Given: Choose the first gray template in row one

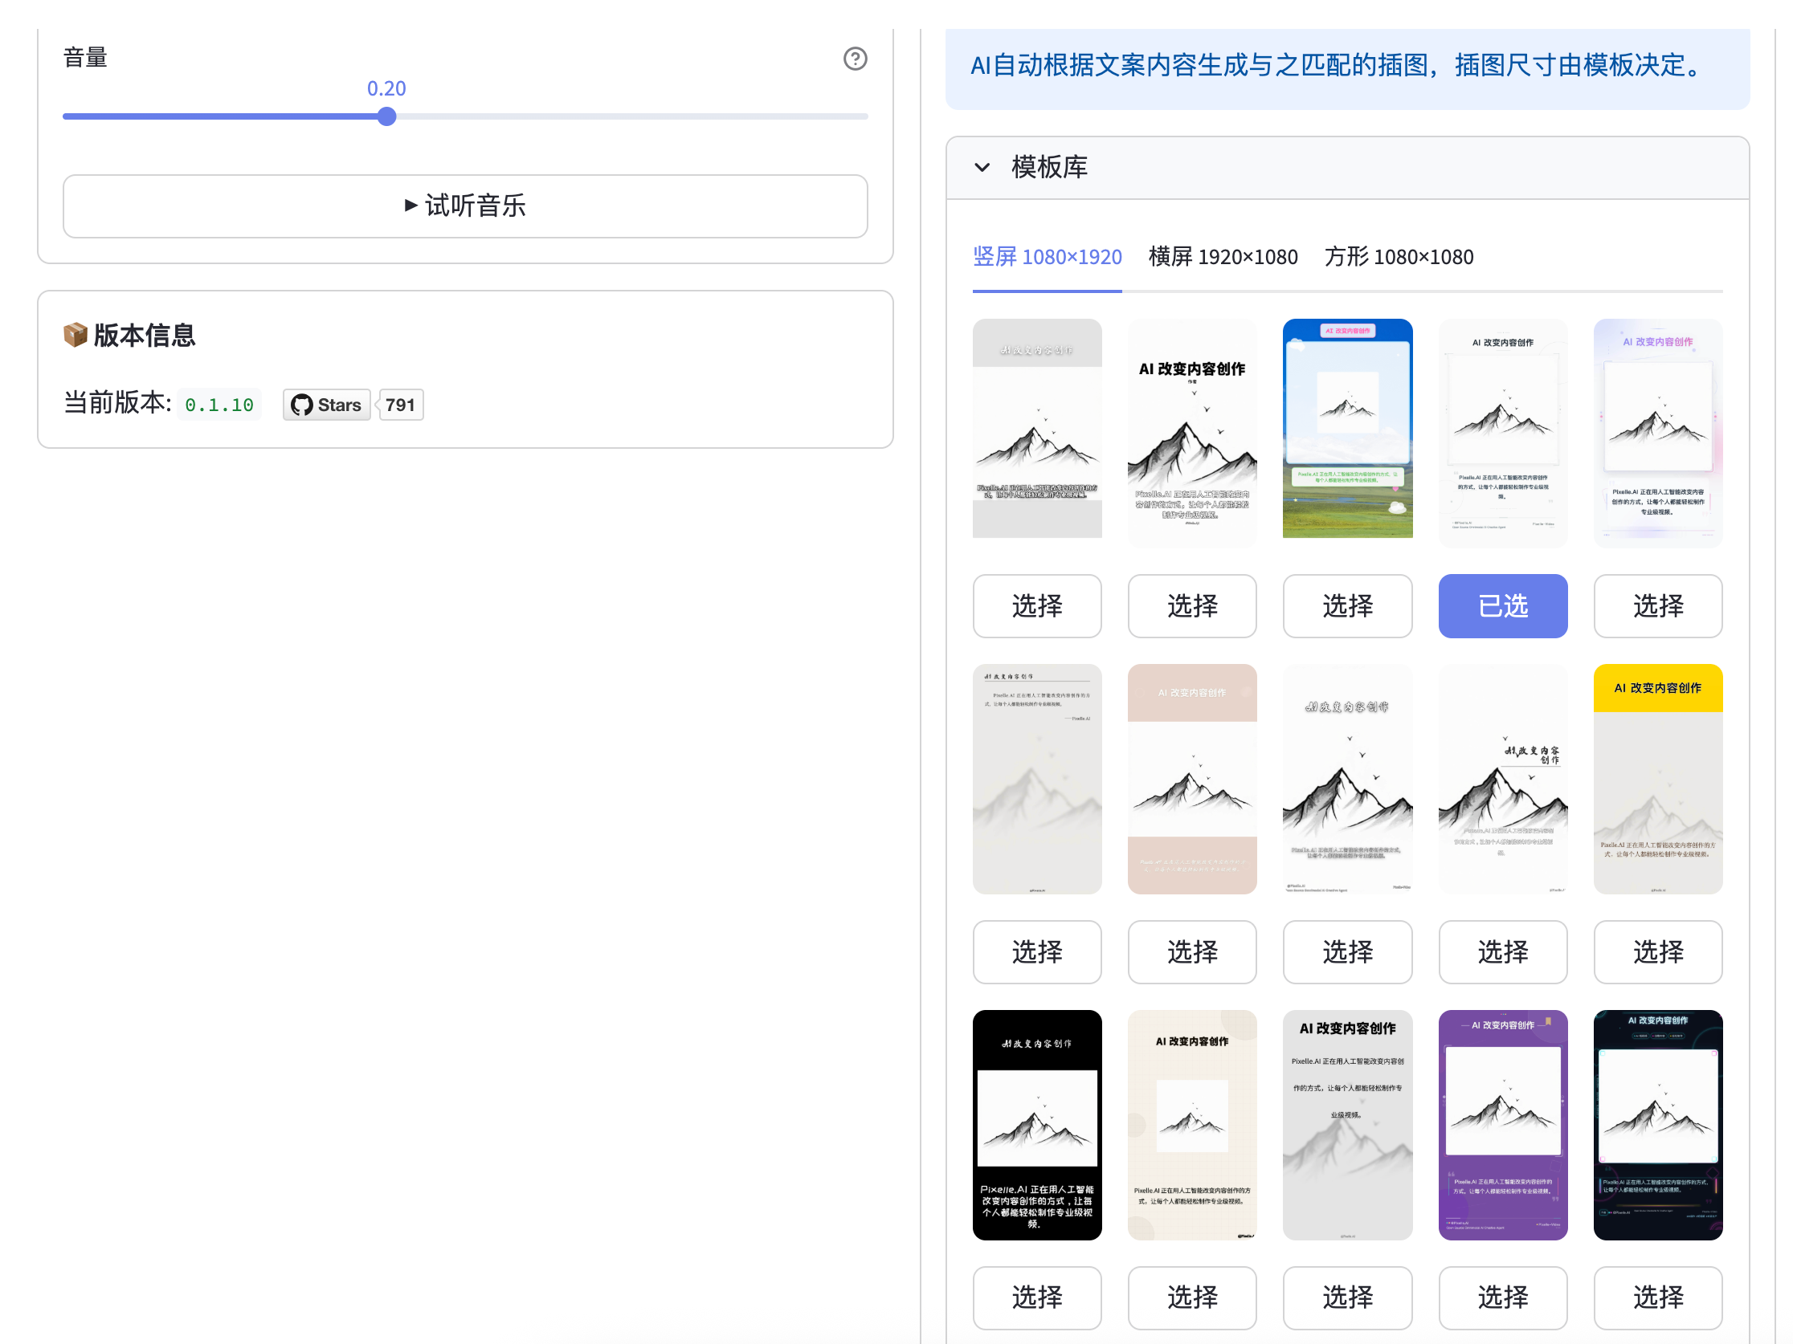Looking at the screenshot, I should 1036,605.
